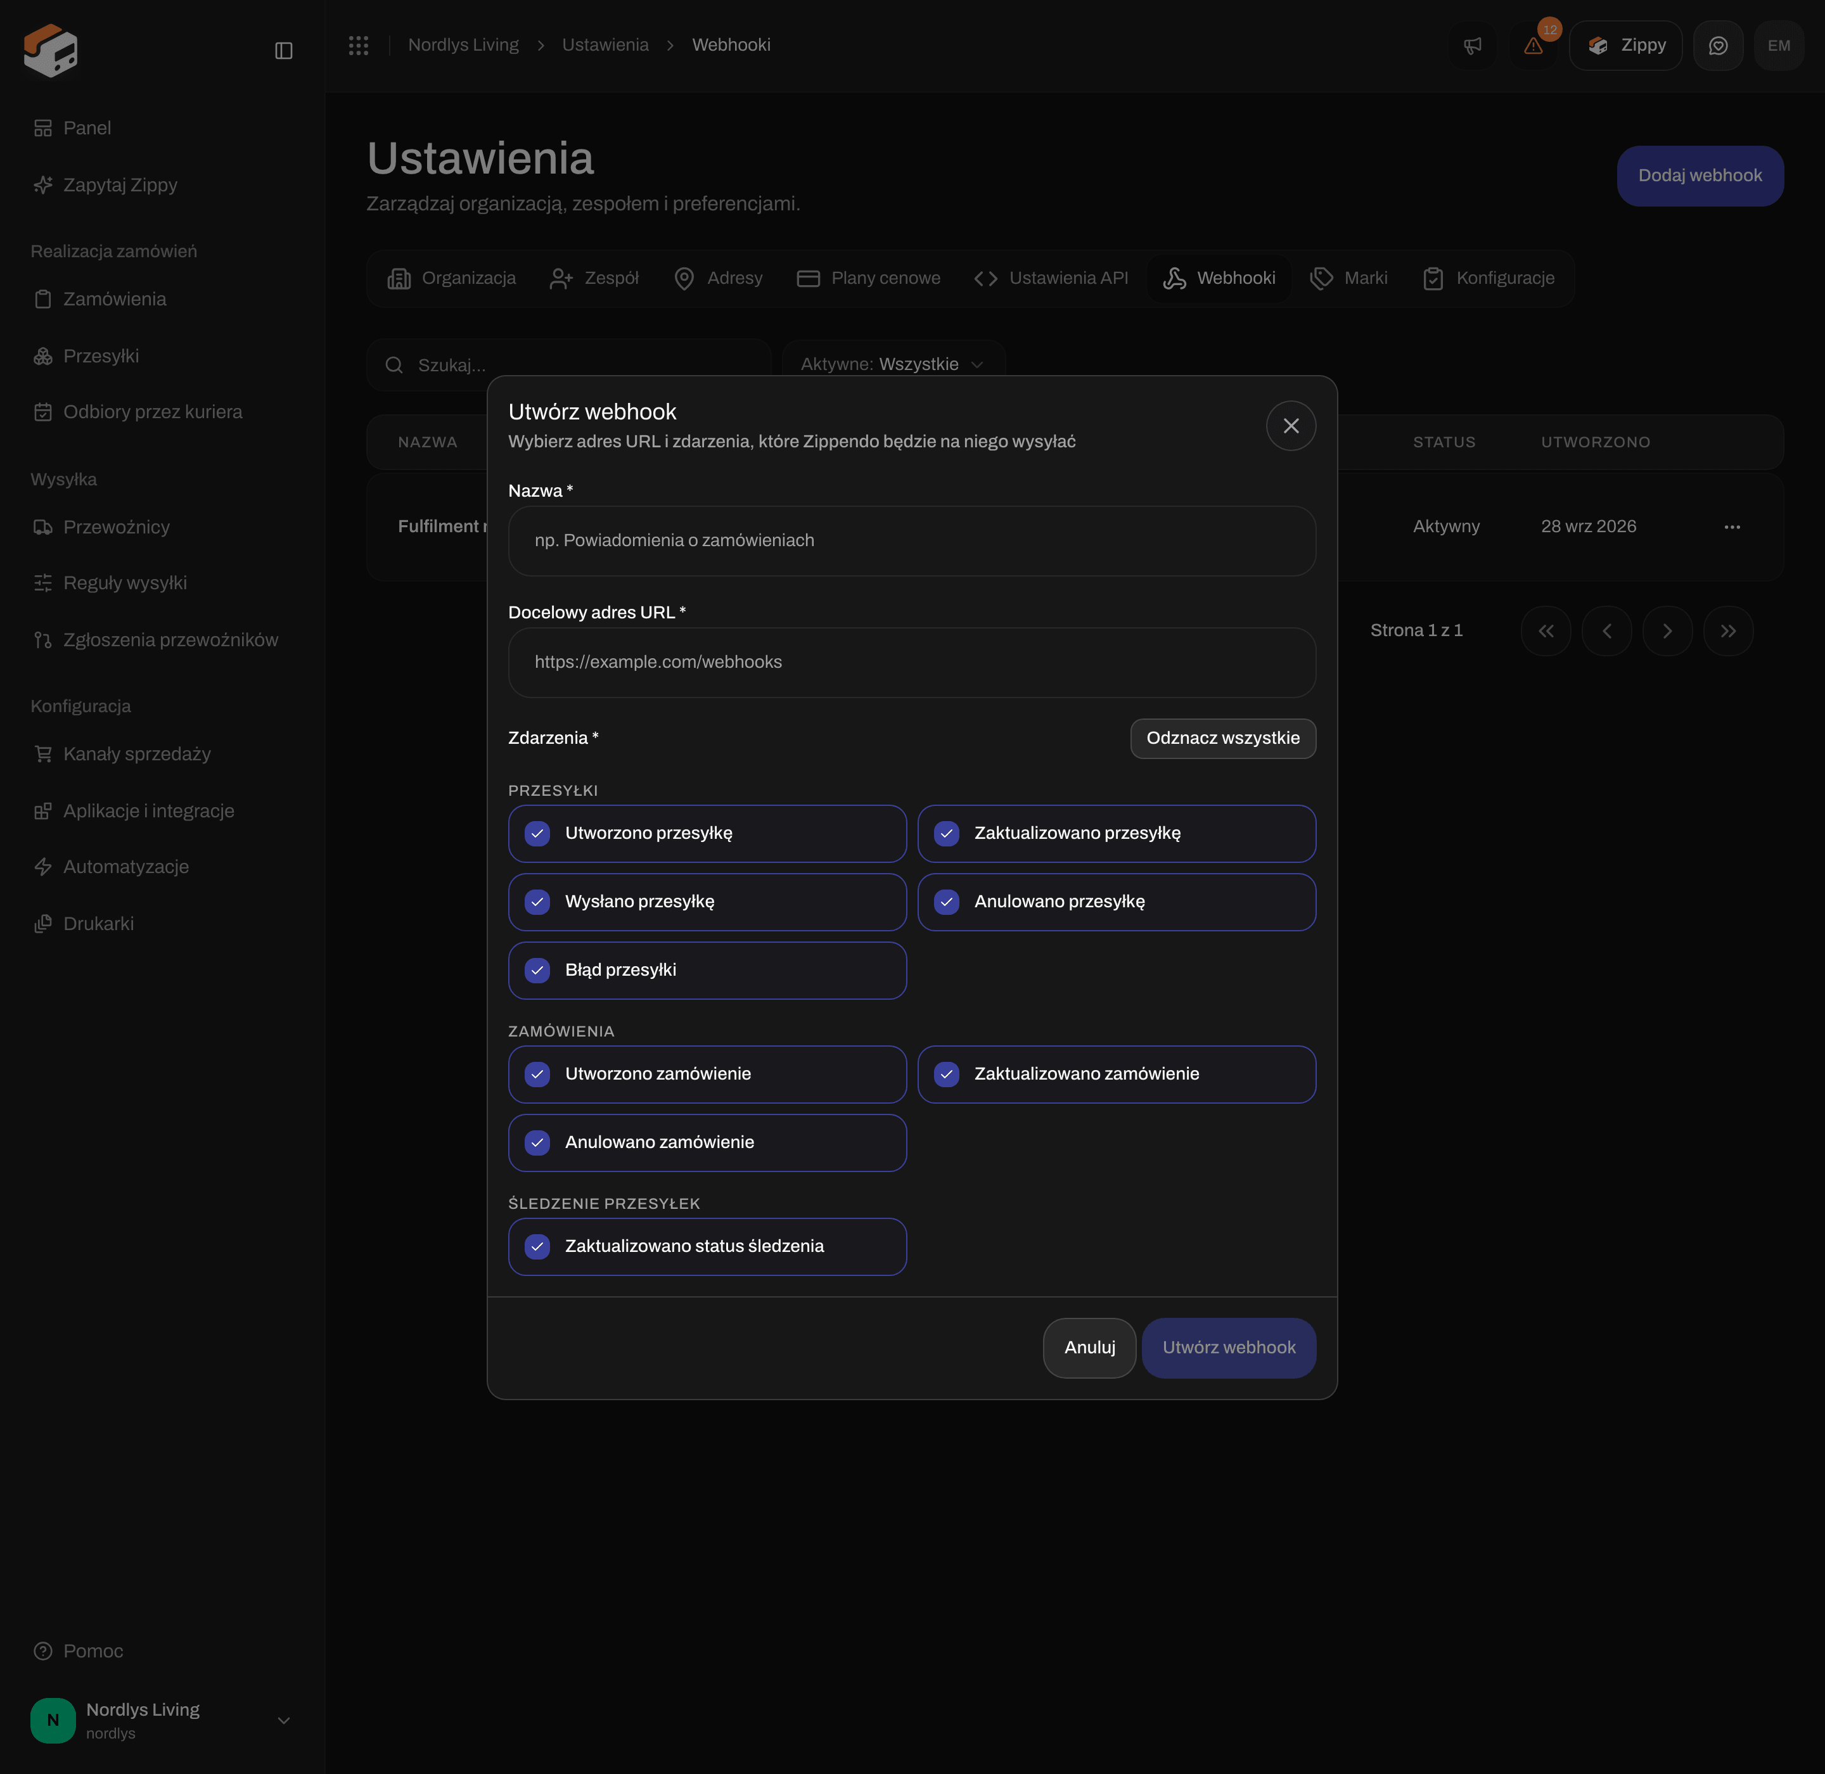Click Ustawienia breadcrumb link
Screen dimensions: 1825x1774
[x=605, y=45]
